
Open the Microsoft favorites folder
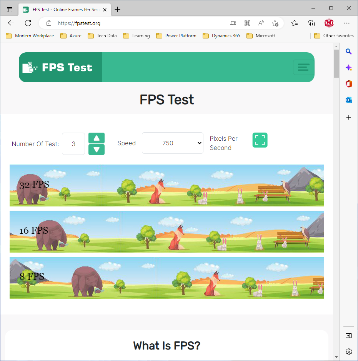[x=261, y=36]
